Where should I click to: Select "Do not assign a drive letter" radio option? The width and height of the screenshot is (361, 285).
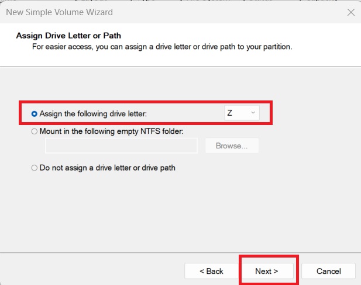pos(34,168)
